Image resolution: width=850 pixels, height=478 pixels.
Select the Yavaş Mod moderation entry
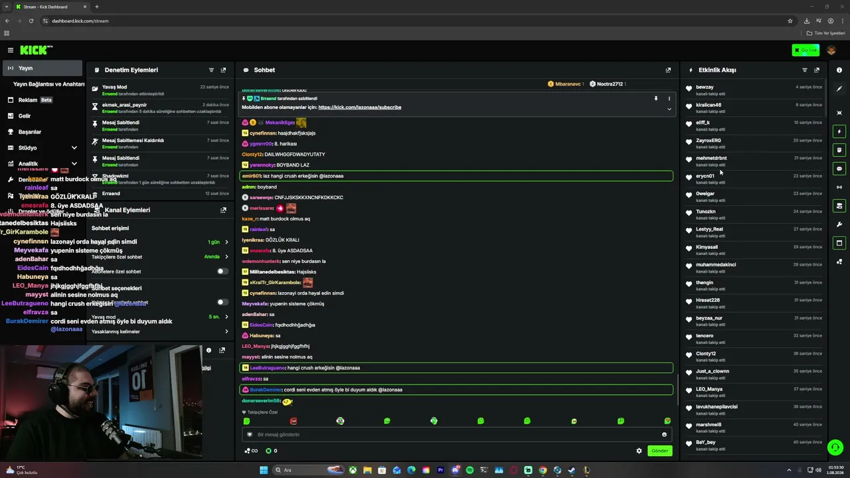(160, 90)
